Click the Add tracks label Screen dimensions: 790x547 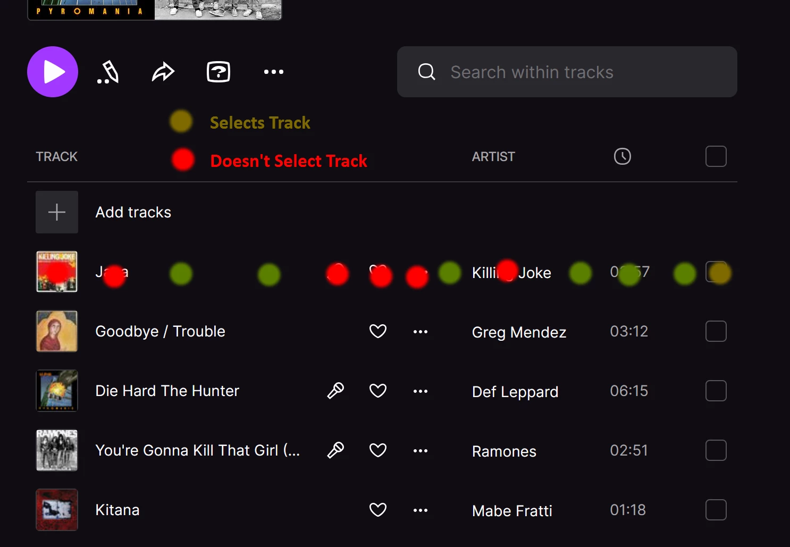click(133, 212)
